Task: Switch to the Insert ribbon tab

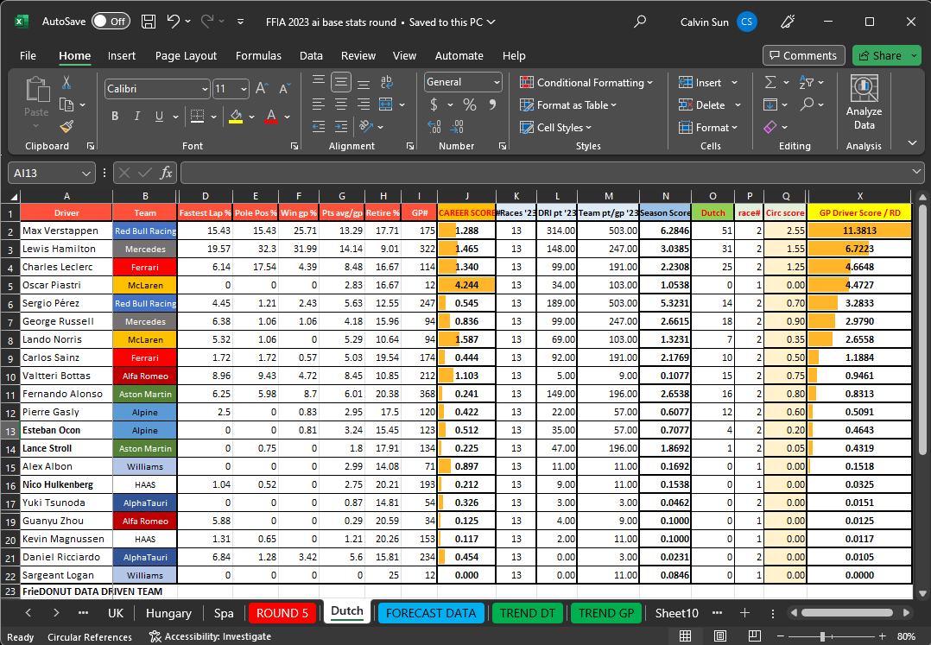Action: point(121,56)
